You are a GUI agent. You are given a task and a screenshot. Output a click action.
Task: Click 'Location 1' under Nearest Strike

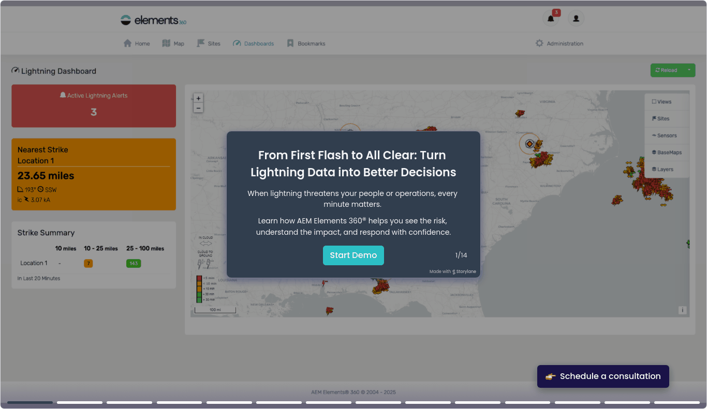36,161
